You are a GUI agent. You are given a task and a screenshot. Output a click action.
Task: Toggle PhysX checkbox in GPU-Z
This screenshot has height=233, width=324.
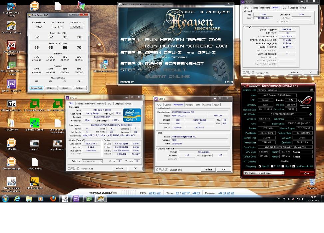[x=283, y=166]
